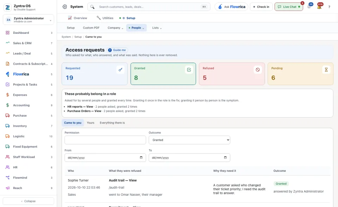The height and width of the screenshot is (207, 338).
Task: Click the hourglass icon on Pending card
Action: coord(326,70)
